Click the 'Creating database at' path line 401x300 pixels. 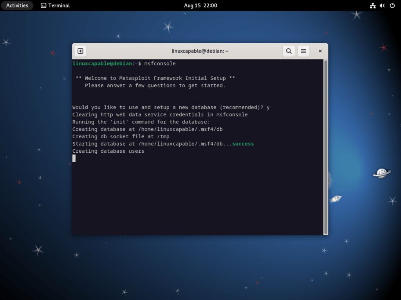[x=148, y=129]
